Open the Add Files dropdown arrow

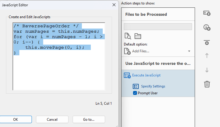click(x=189, y=51)
